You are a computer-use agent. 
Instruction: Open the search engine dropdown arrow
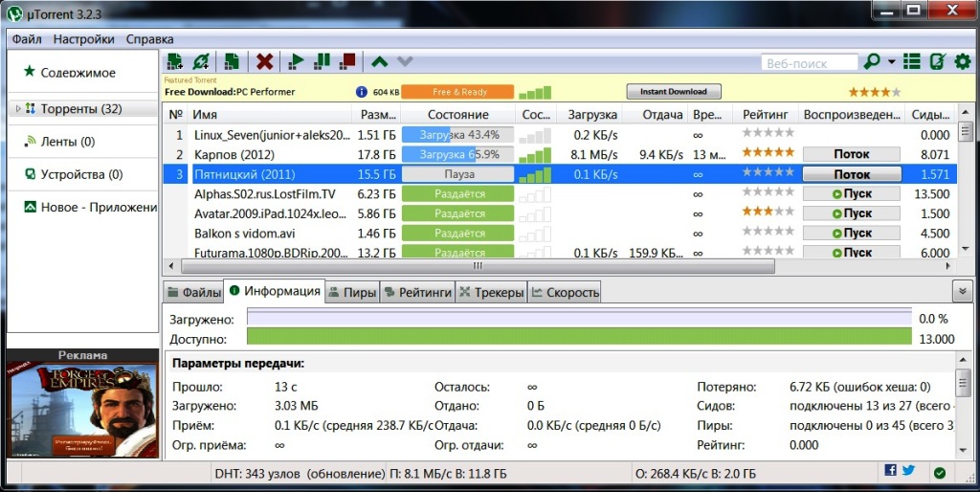point(892,62)
